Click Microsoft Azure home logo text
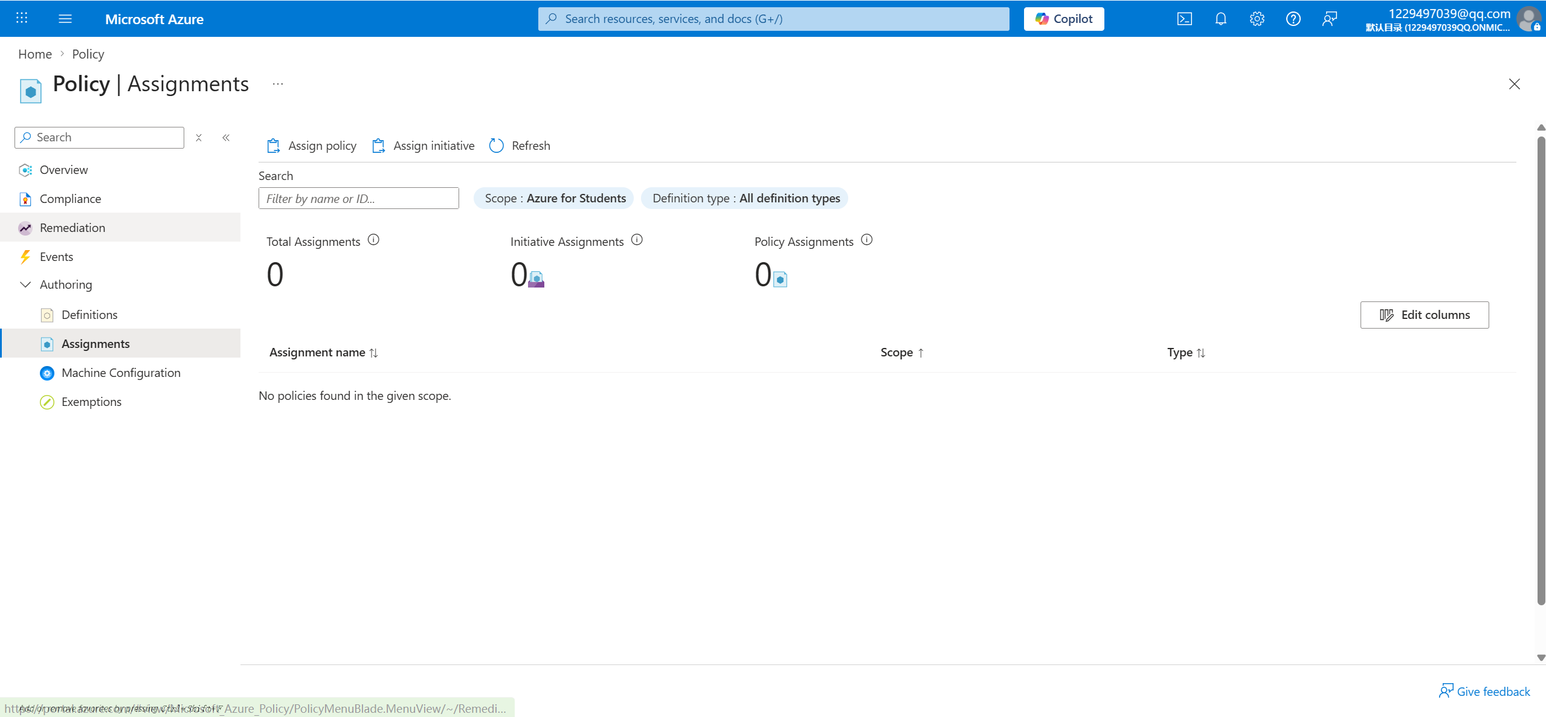This screenshot has height=717, width=1546. 154,19
